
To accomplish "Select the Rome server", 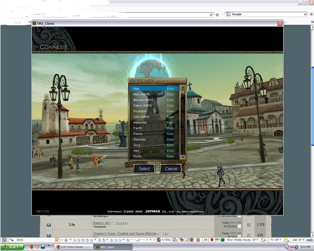I will 154,156.
